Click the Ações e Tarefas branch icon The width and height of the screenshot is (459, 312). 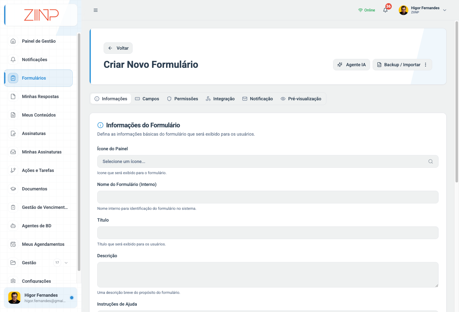[x=13, y=170]
